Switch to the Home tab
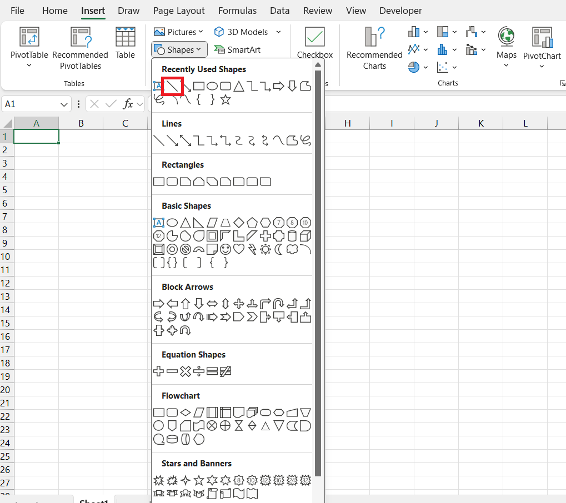The image size is (566, 503). 55,11
